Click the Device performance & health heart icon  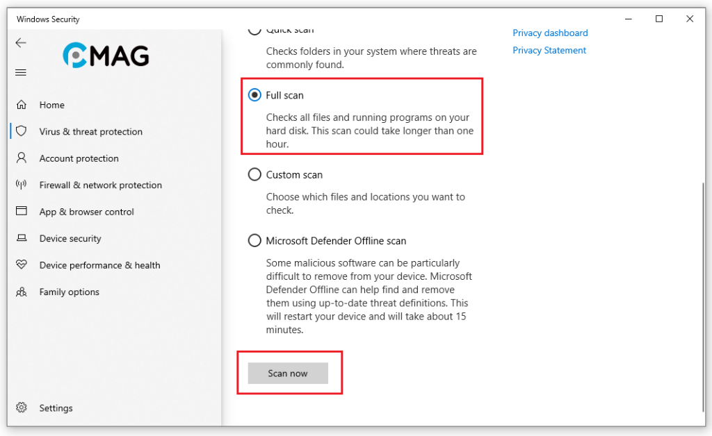tap(22, 265)
